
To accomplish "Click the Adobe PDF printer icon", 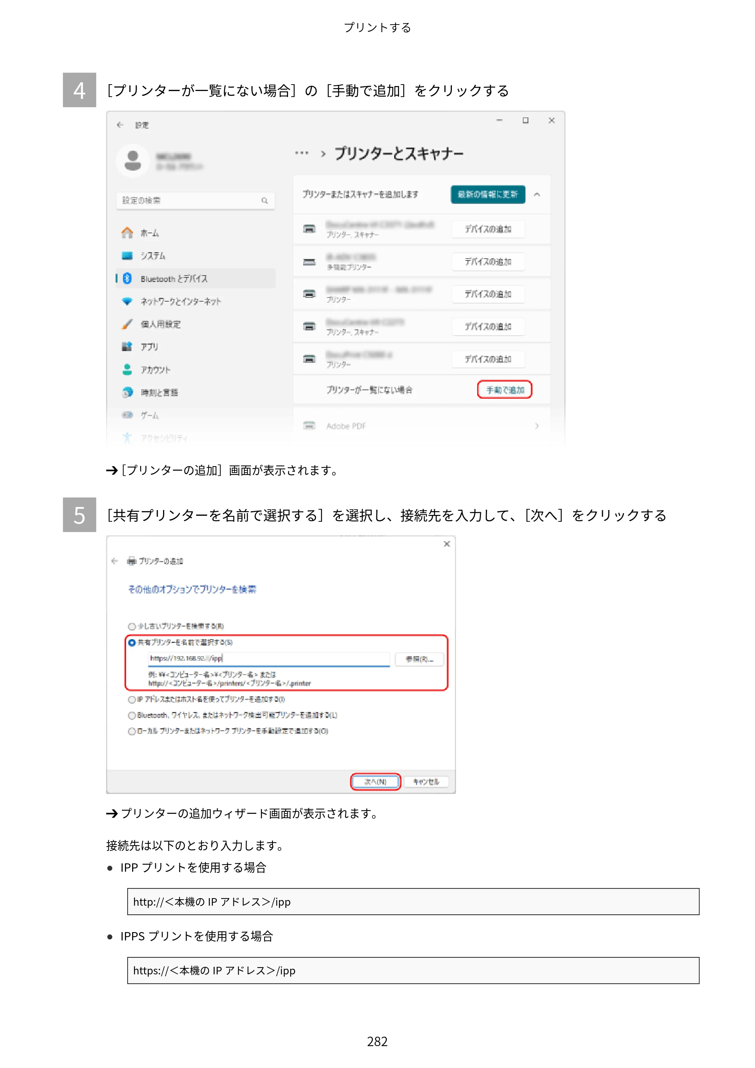I will point(309,425).
